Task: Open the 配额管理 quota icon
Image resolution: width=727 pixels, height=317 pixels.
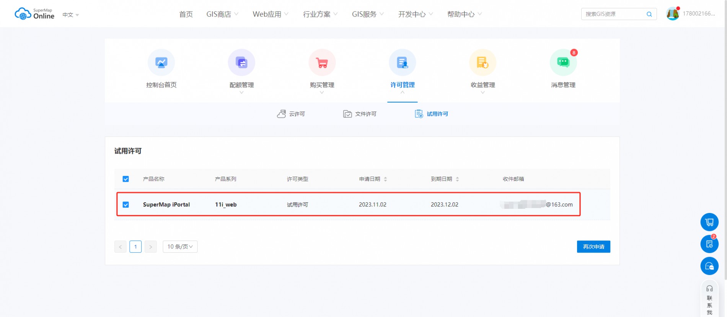Action: (x=241, y=62)
